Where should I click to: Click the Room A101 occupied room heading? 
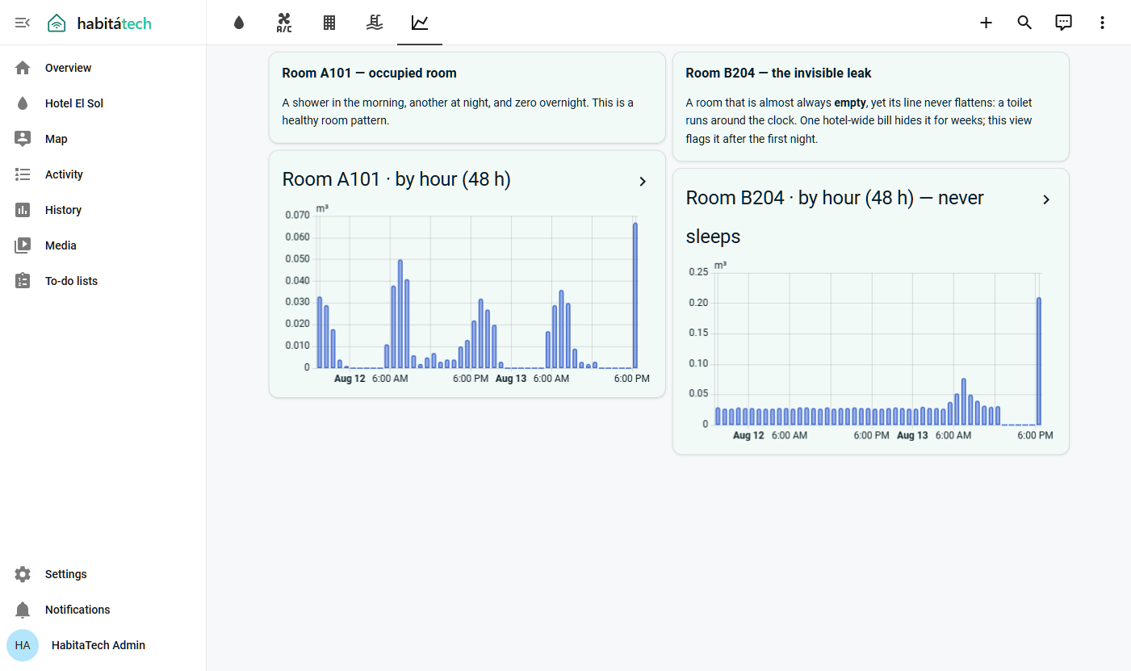click(x=370, y=73)
